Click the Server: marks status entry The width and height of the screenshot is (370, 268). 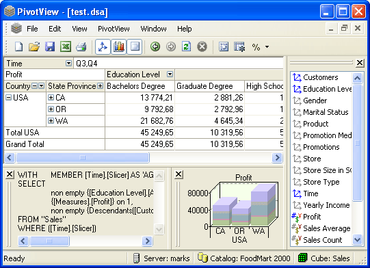coord(161,258)
